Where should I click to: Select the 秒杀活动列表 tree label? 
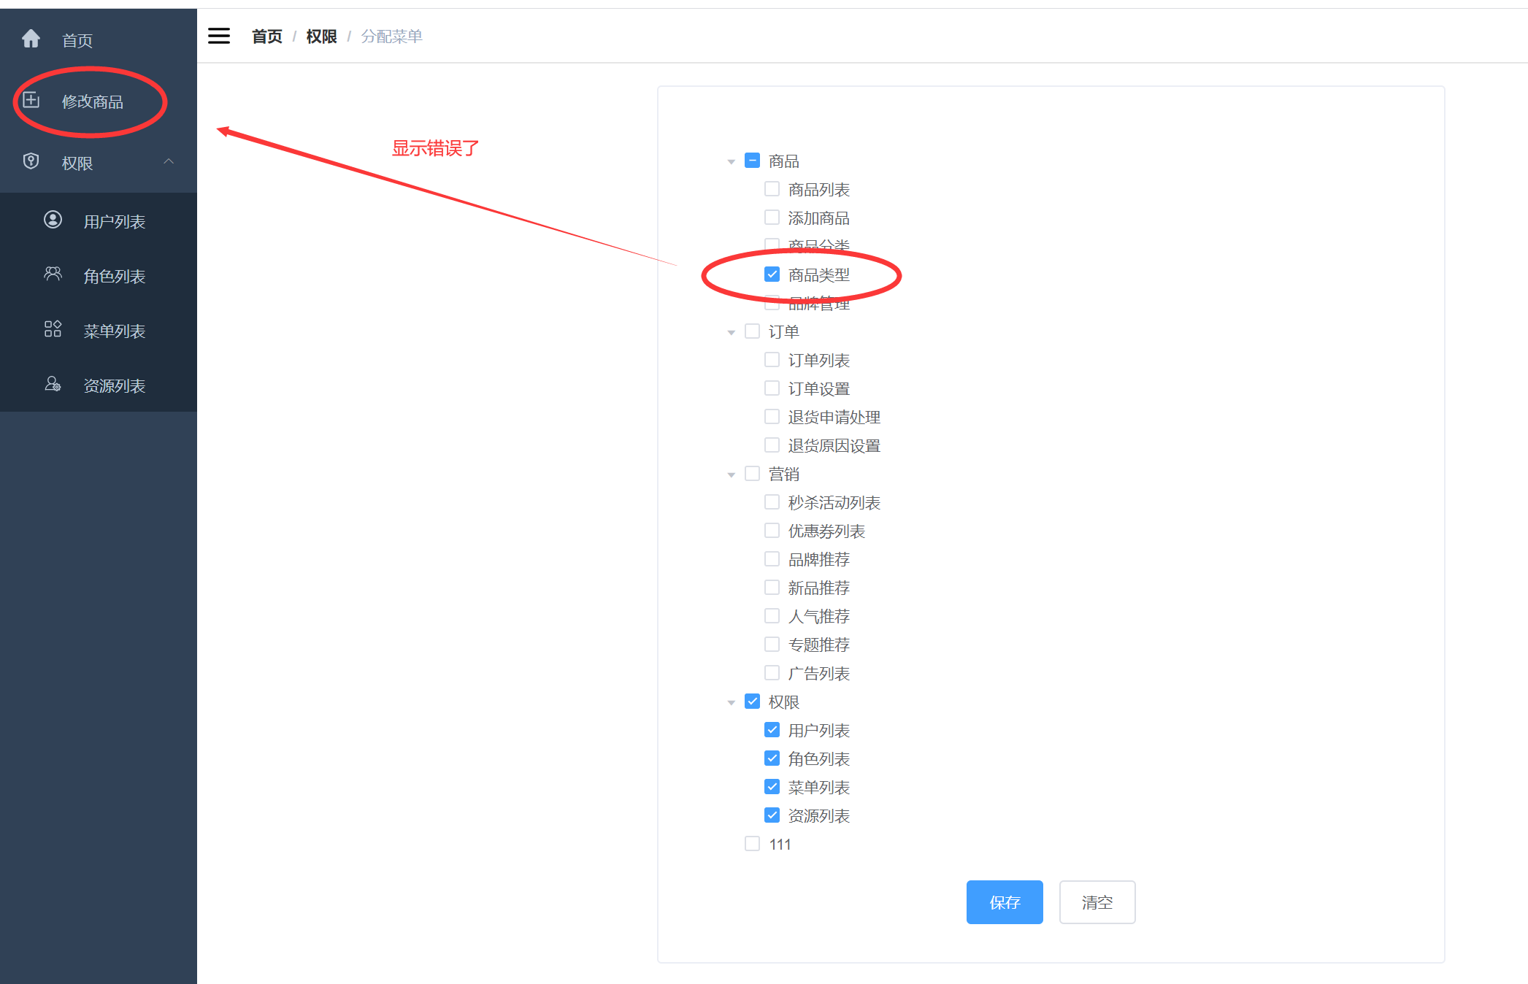coord(834,503)
